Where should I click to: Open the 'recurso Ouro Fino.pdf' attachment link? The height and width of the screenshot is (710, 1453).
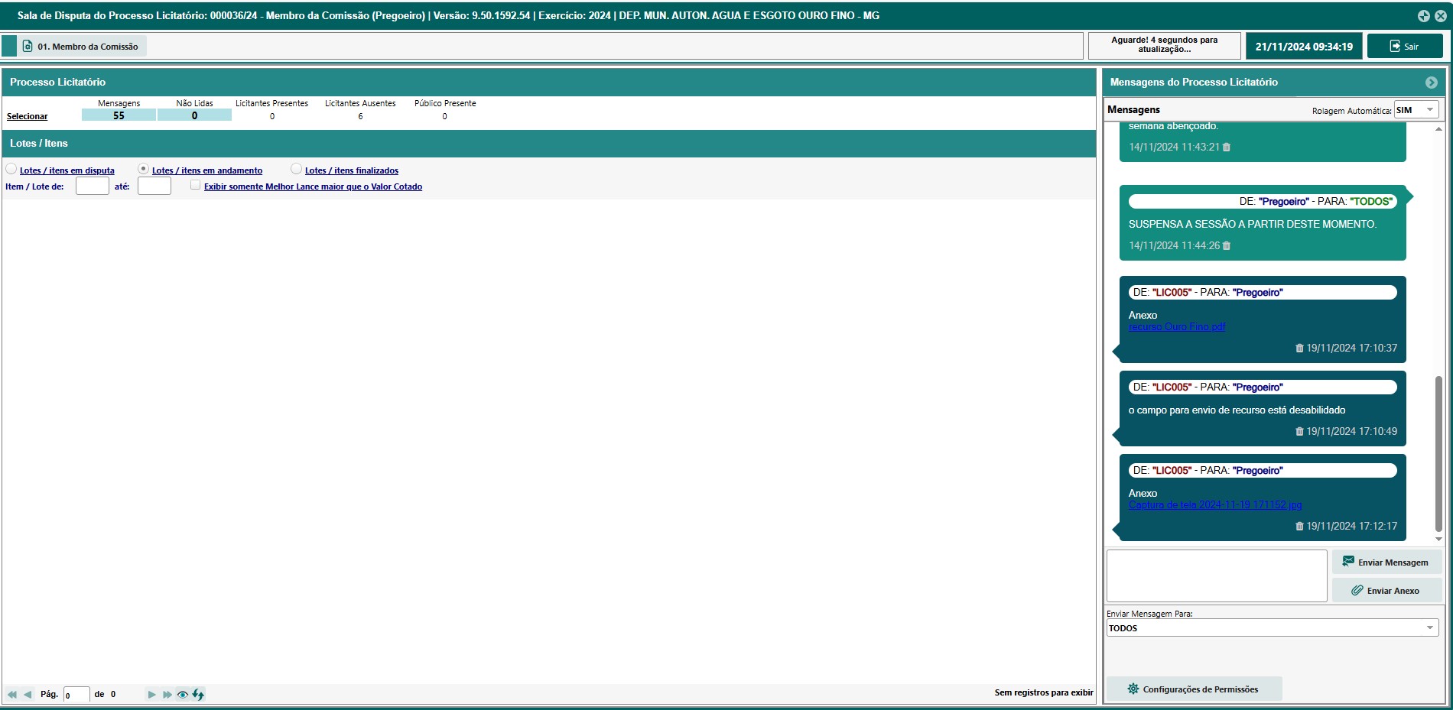1176,327
